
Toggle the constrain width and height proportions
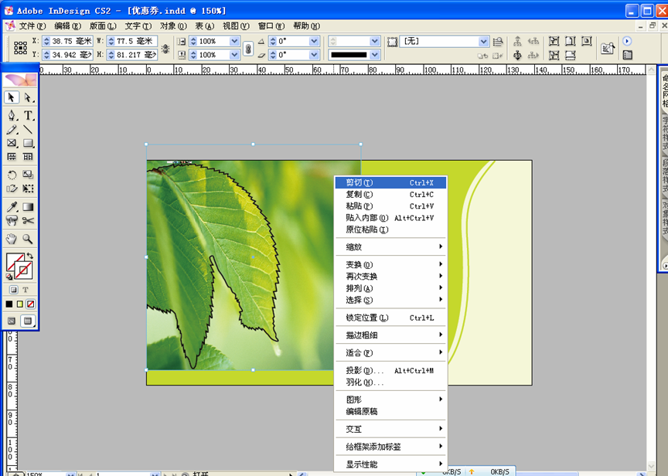165,48
